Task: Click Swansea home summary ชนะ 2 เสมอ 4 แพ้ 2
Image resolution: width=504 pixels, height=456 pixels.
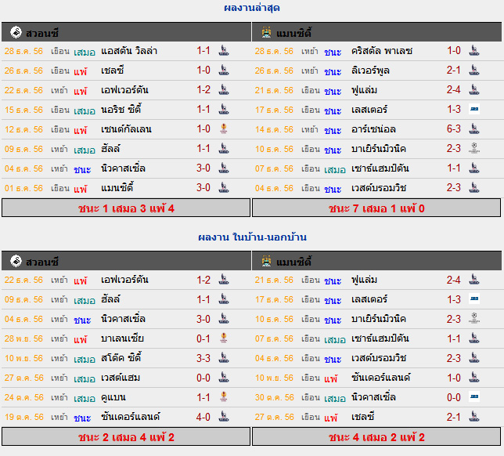Action: tap(126, 437)
